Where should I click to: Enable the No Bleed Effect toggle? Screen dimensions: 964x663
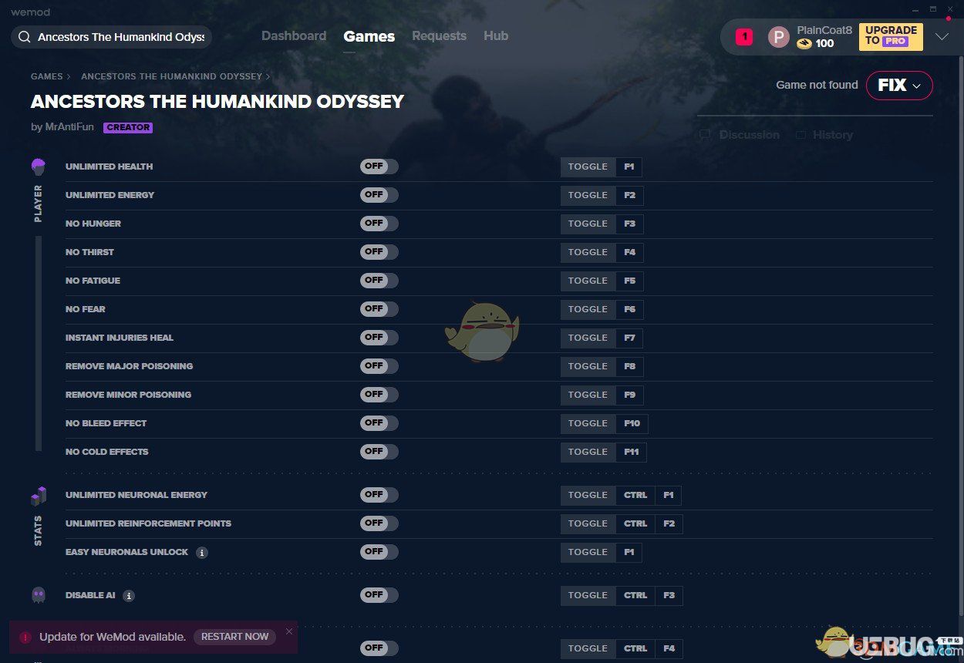click(x=379, y=423)
